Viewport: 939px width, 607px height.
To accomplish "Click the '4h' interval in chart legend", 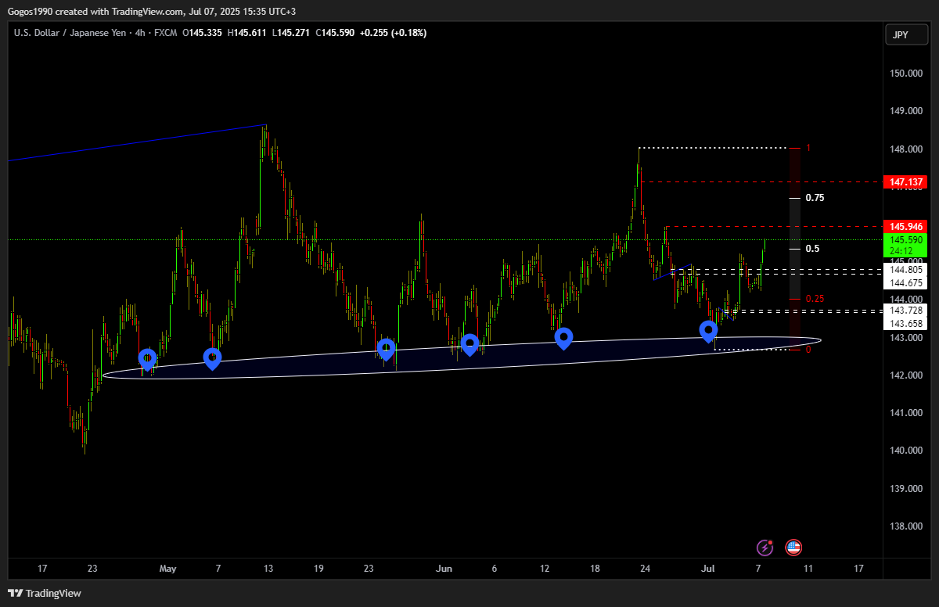I will (141, 33).
